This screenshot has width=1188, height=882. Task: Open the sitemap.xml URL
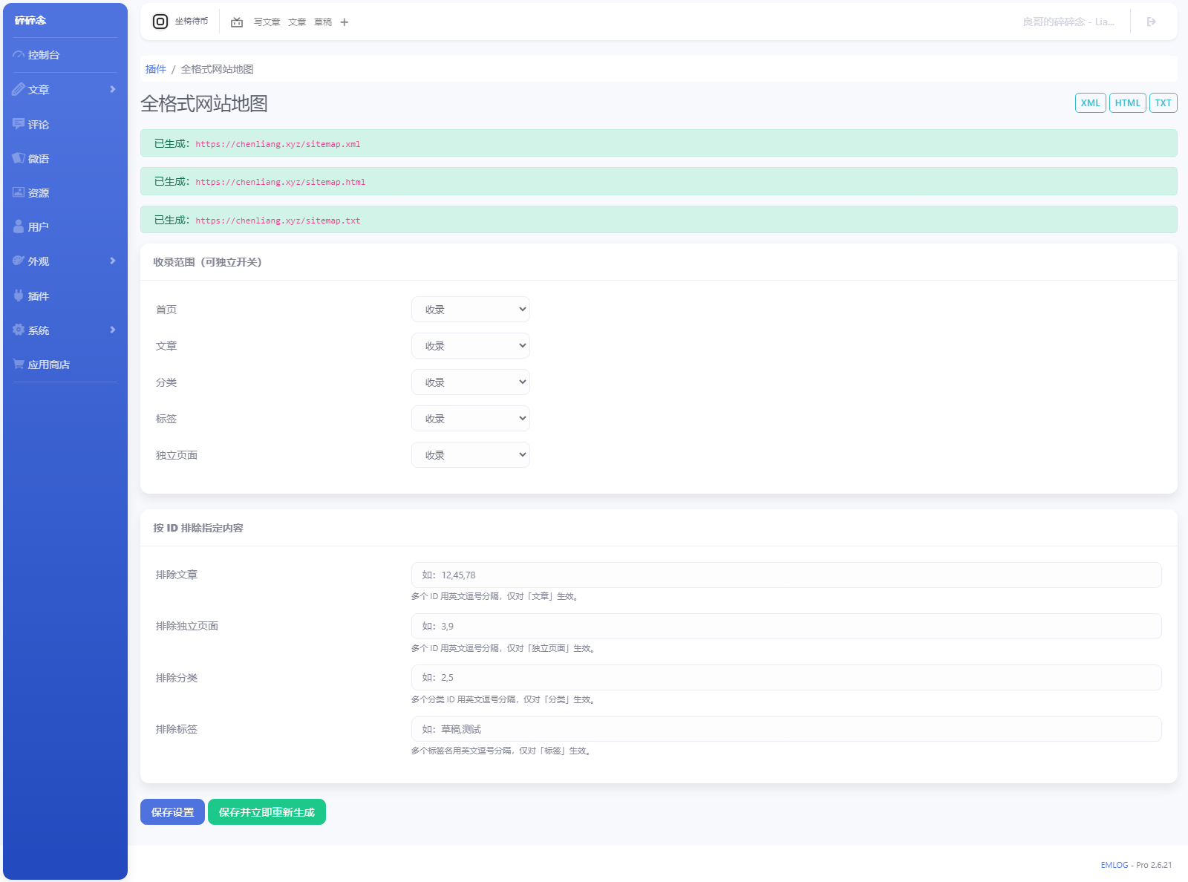pos(278,144)
